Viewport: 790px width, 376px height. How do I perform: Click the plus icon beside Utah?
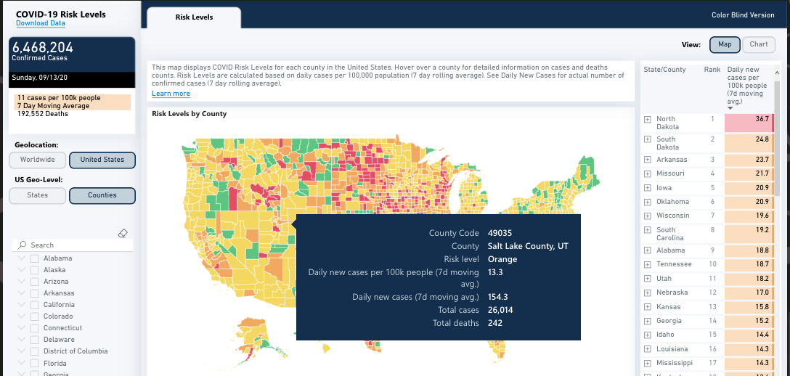pyautogui.click(x=647, y=279)
